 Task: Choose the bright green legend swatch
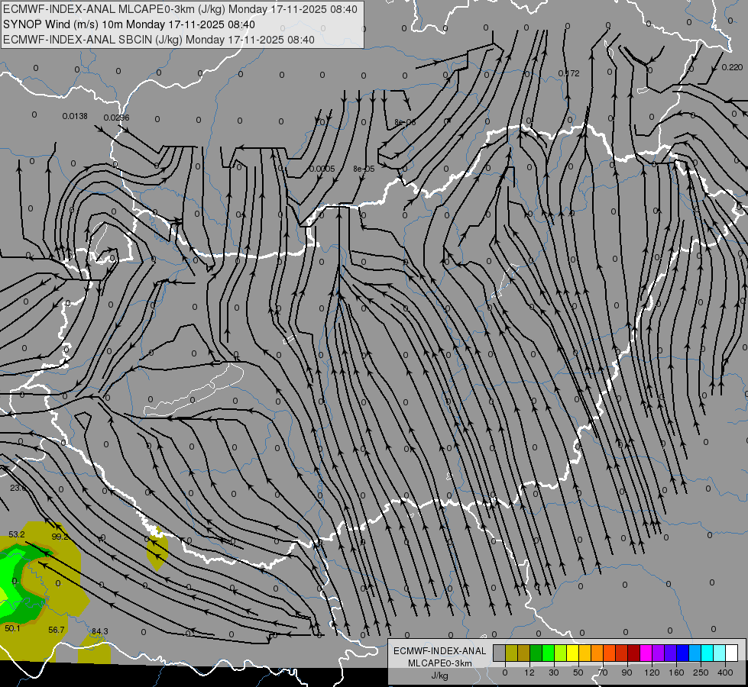pyautogui.click(x=548, y=653)
